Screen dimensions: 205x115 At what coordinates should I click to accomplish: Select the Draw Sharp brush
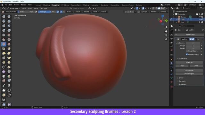pyautogui.click(x=9, y=17)
